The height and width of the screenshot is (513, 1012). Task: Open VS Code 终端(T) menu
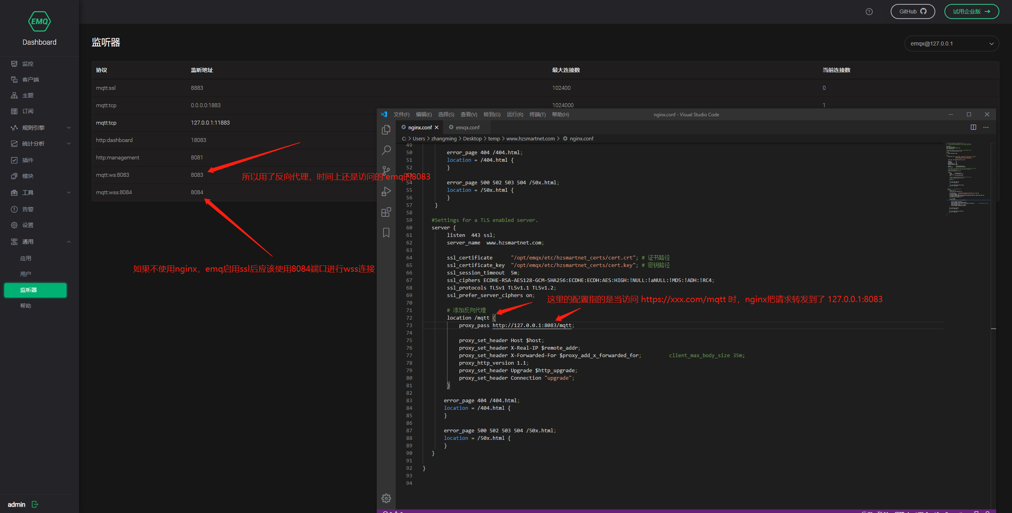point(537,114)
